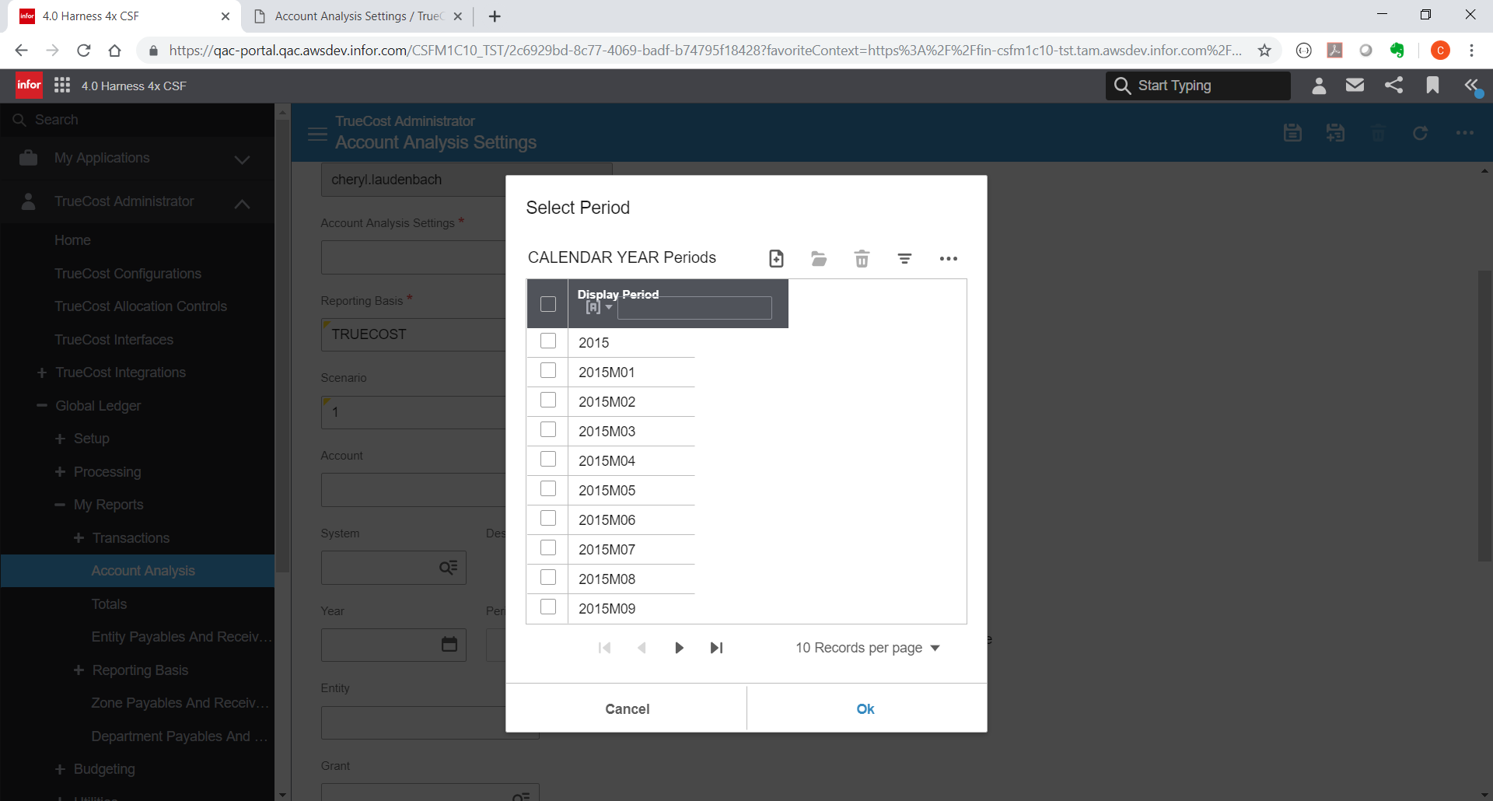The image size is (1493, 801).
Task: Open Display Period filter operator dropdown
Action: coord(599,308)
